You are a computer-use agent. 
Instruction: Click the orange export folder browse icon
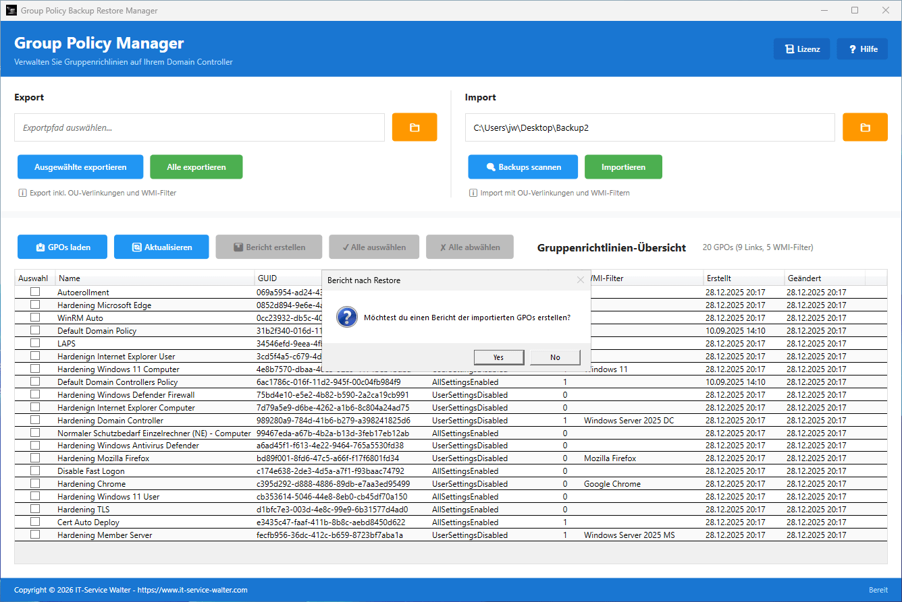[415, 127]
